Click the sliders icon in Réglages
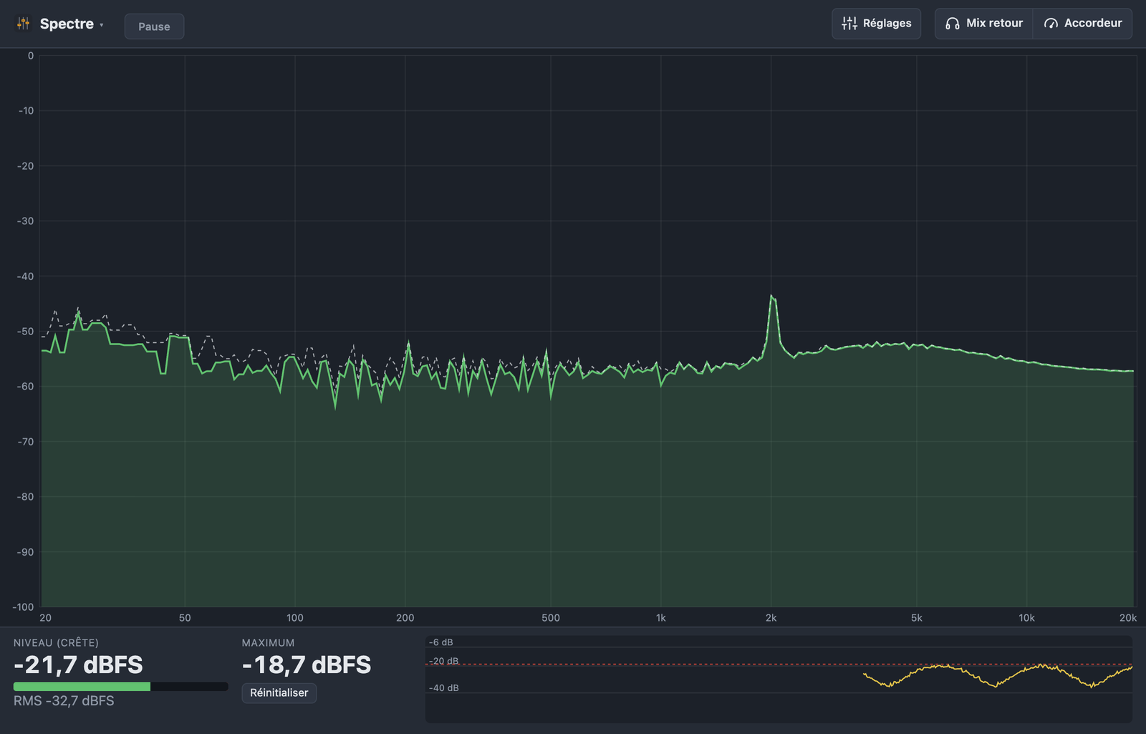The image size is (1146, 734). pos(849,24)
